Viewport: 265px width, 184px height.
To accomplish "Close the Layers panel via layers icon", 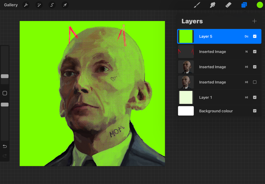I will (244, 5).
